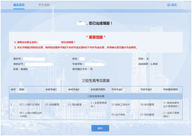Click the 08-物流管理 cell in row one
This screenshot has height=136, width=192.
click(147, 105)
